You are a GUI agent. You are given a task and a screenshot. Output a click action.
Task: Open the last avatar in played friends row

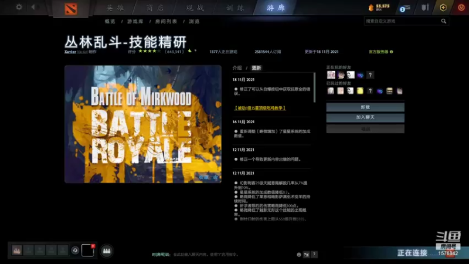pyautogui.click(x=400, y=91)
